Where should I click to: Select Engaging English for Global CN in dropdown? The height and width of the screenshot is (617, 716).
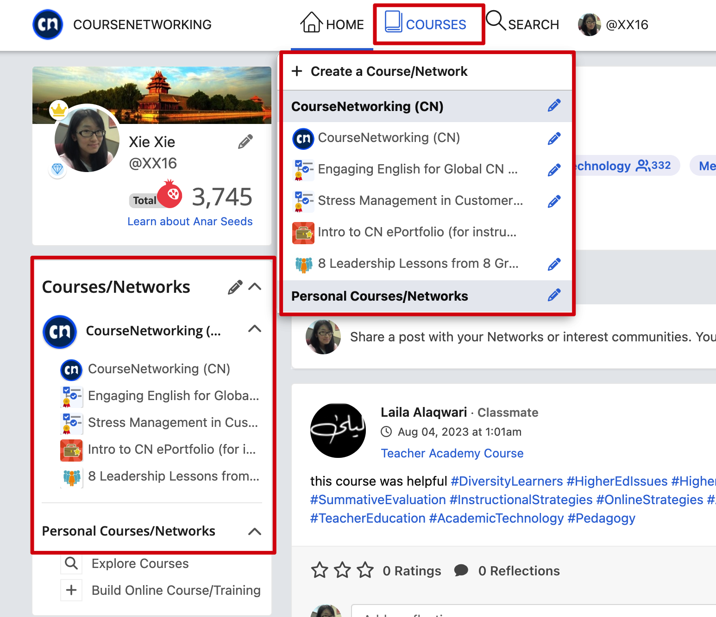point(417,169)
